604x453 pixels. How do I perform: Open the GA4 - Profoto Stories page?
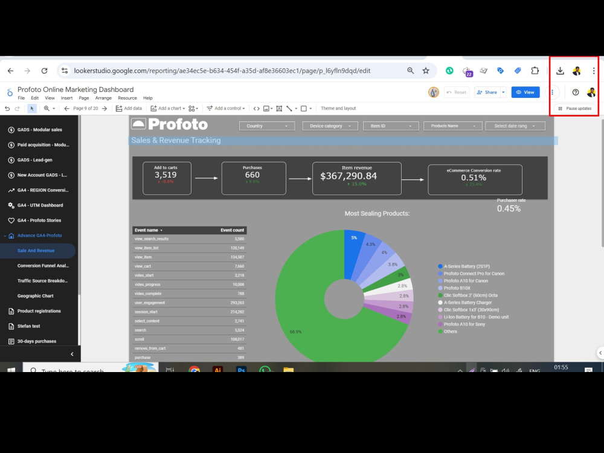pyautogui.click(x=39, y=220)
